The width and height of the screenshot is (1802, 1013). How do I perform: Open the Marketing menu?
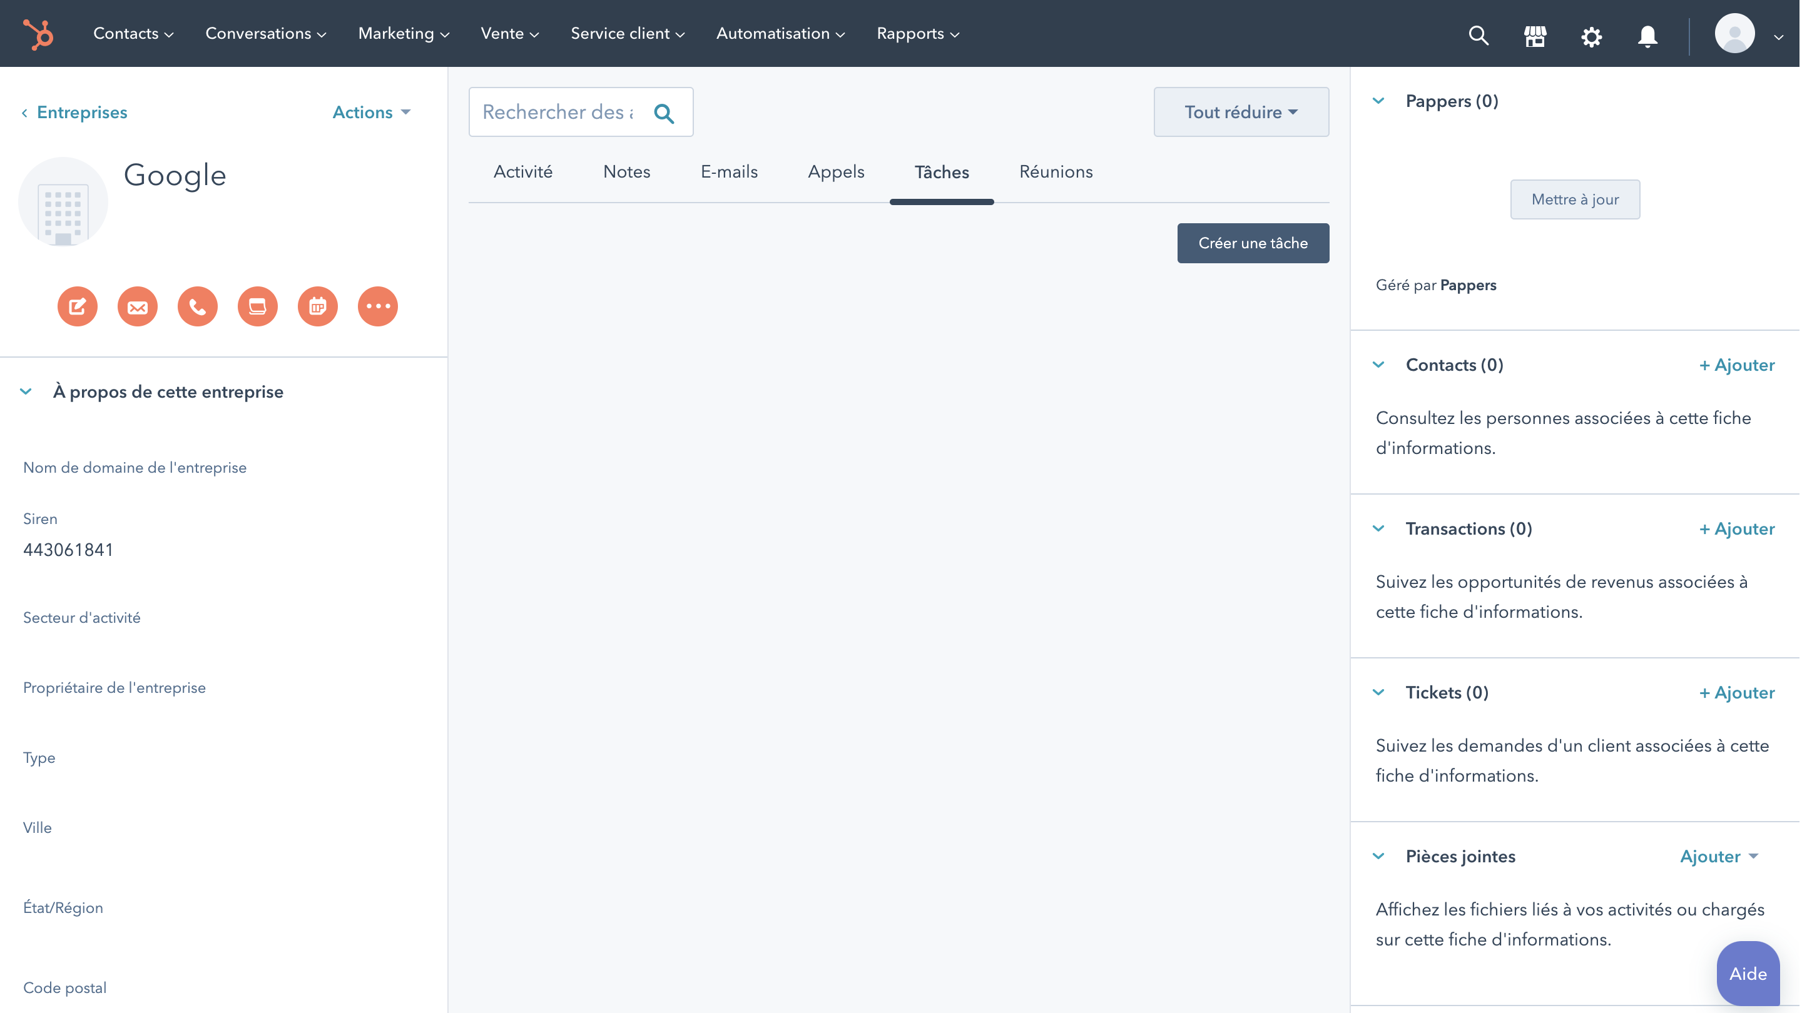tap(404, 34)
